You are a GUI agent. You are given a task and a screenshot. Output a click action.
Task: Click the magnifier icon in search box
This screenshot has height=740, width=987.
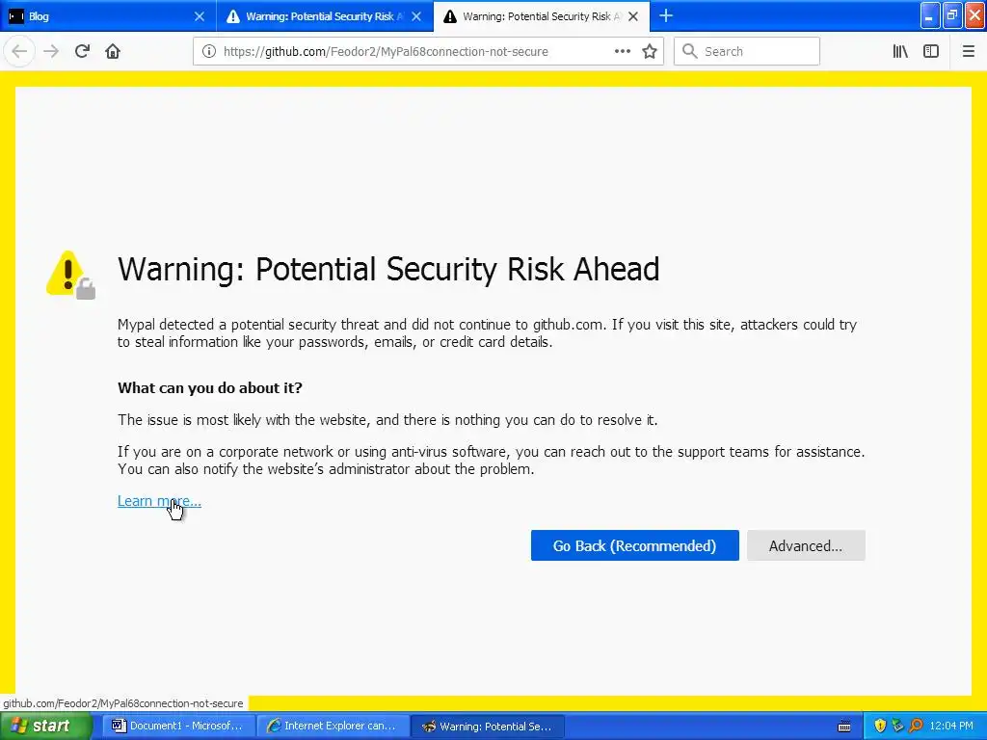690,51
